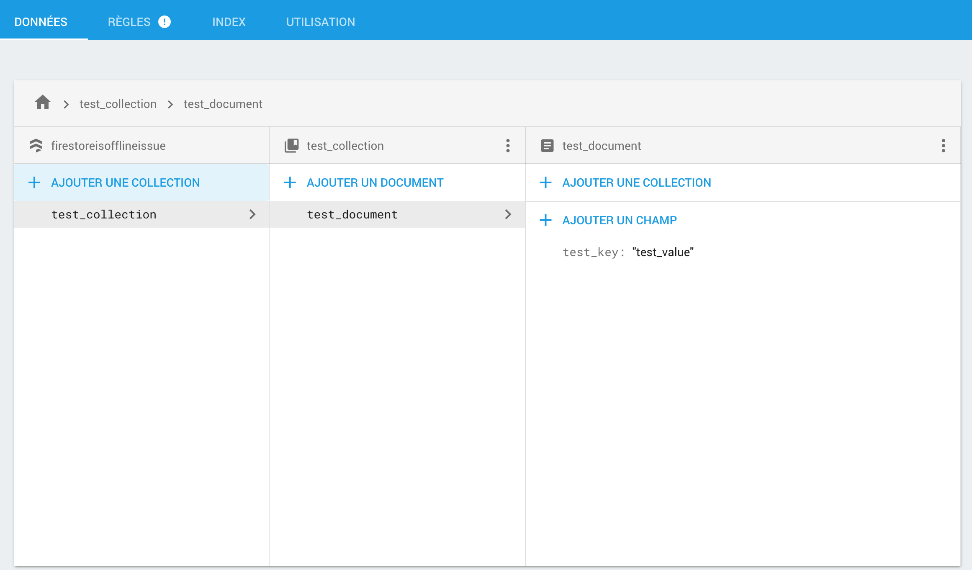Image resolution: width=972 pixels, height=570 pixels.
Task: Open the three-dot menu for test_document
Action: (x=943, y=146)
